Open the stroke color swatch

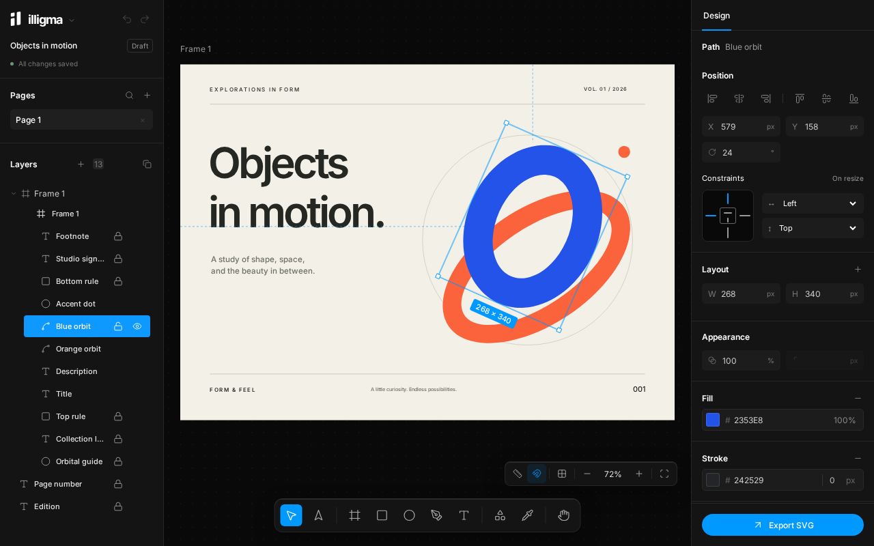coord(713,480)
